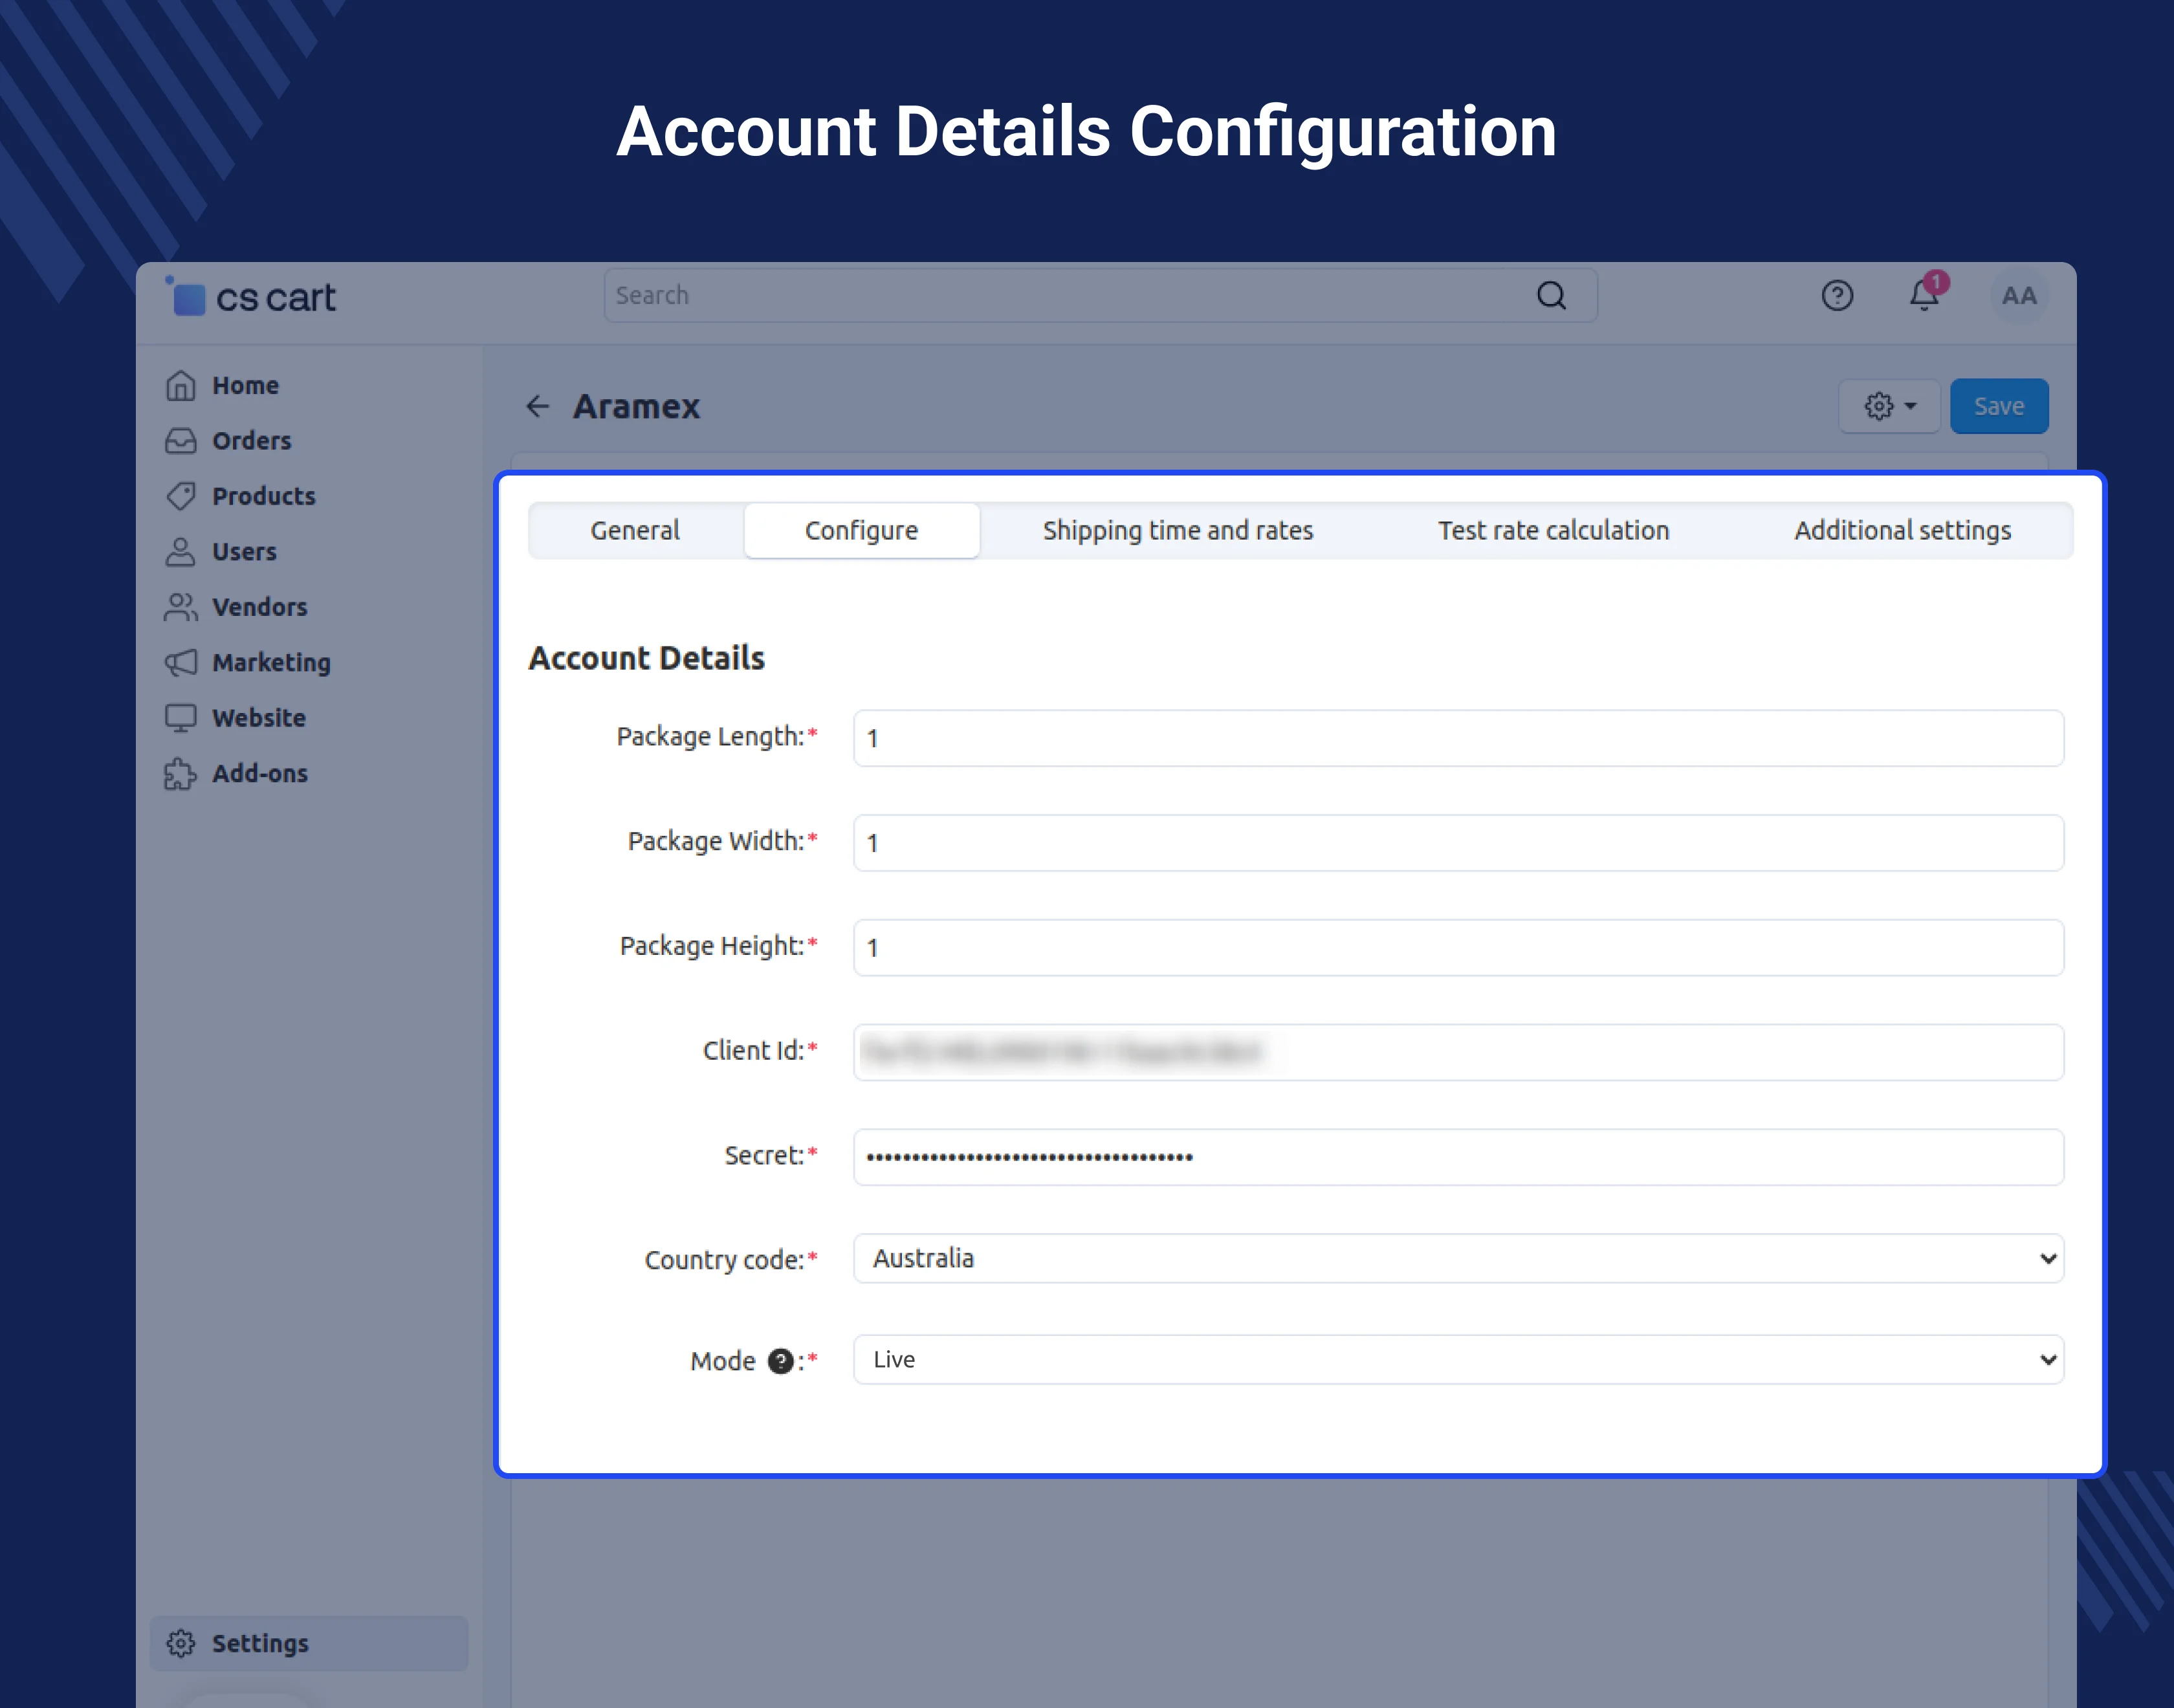This screenshot has width=2174, height=1708.
Task: Open Add-ons from the sidebar
Action: pos(259,773)
